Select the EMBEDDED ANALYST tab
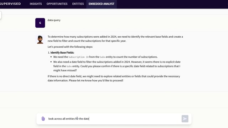Viewport: 228px width, 128px height. pyautogui.click(x=102, y=4)
